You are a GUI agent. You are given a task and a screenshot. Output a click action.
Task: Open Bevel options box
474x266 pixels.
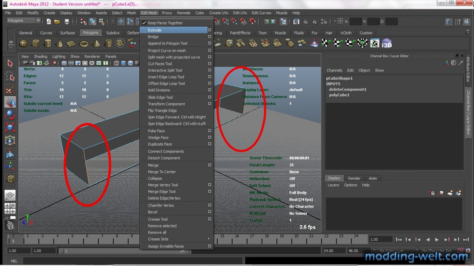pyautogui.click(x=210, y=212)
